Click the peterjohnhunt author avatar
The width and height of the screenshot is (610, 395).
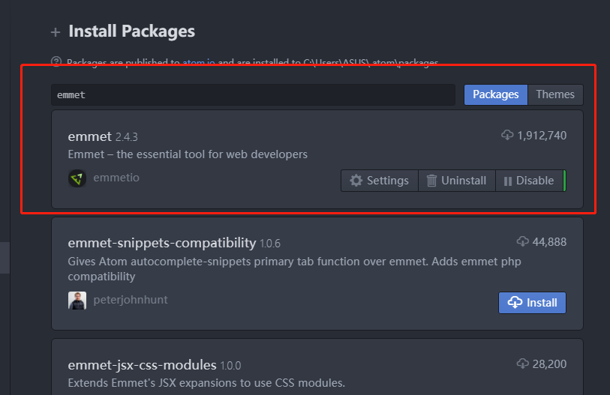[x=77, y=301]
